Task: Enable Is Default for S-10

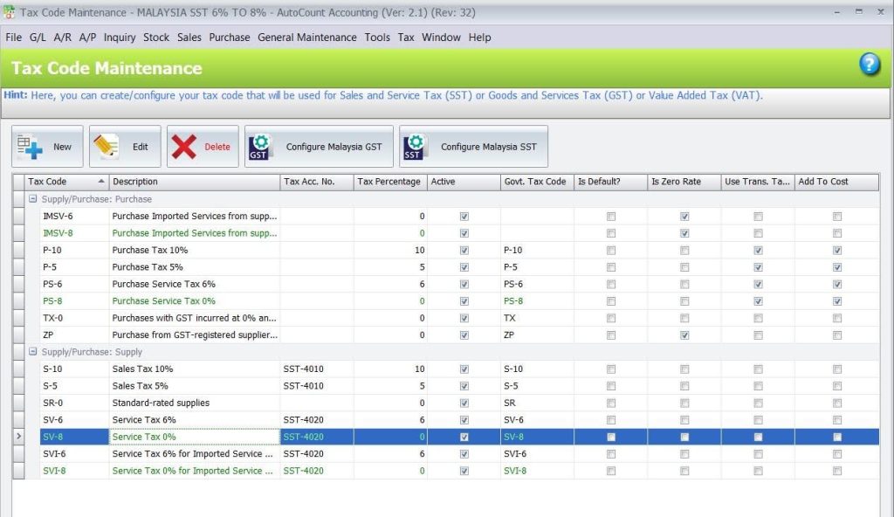Action: click(x=610, y=369)
